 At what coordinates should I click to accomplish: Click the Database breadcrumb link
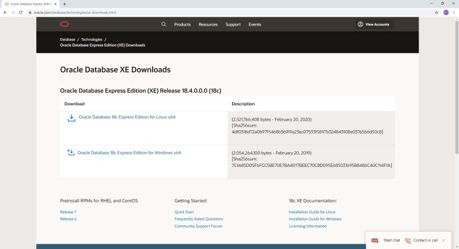point(68,39)
